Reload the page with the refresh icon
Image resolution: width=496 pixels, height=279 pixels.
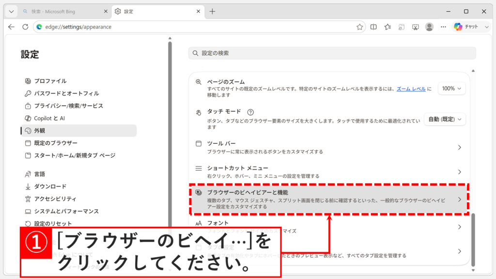click(x=25, y=27)
